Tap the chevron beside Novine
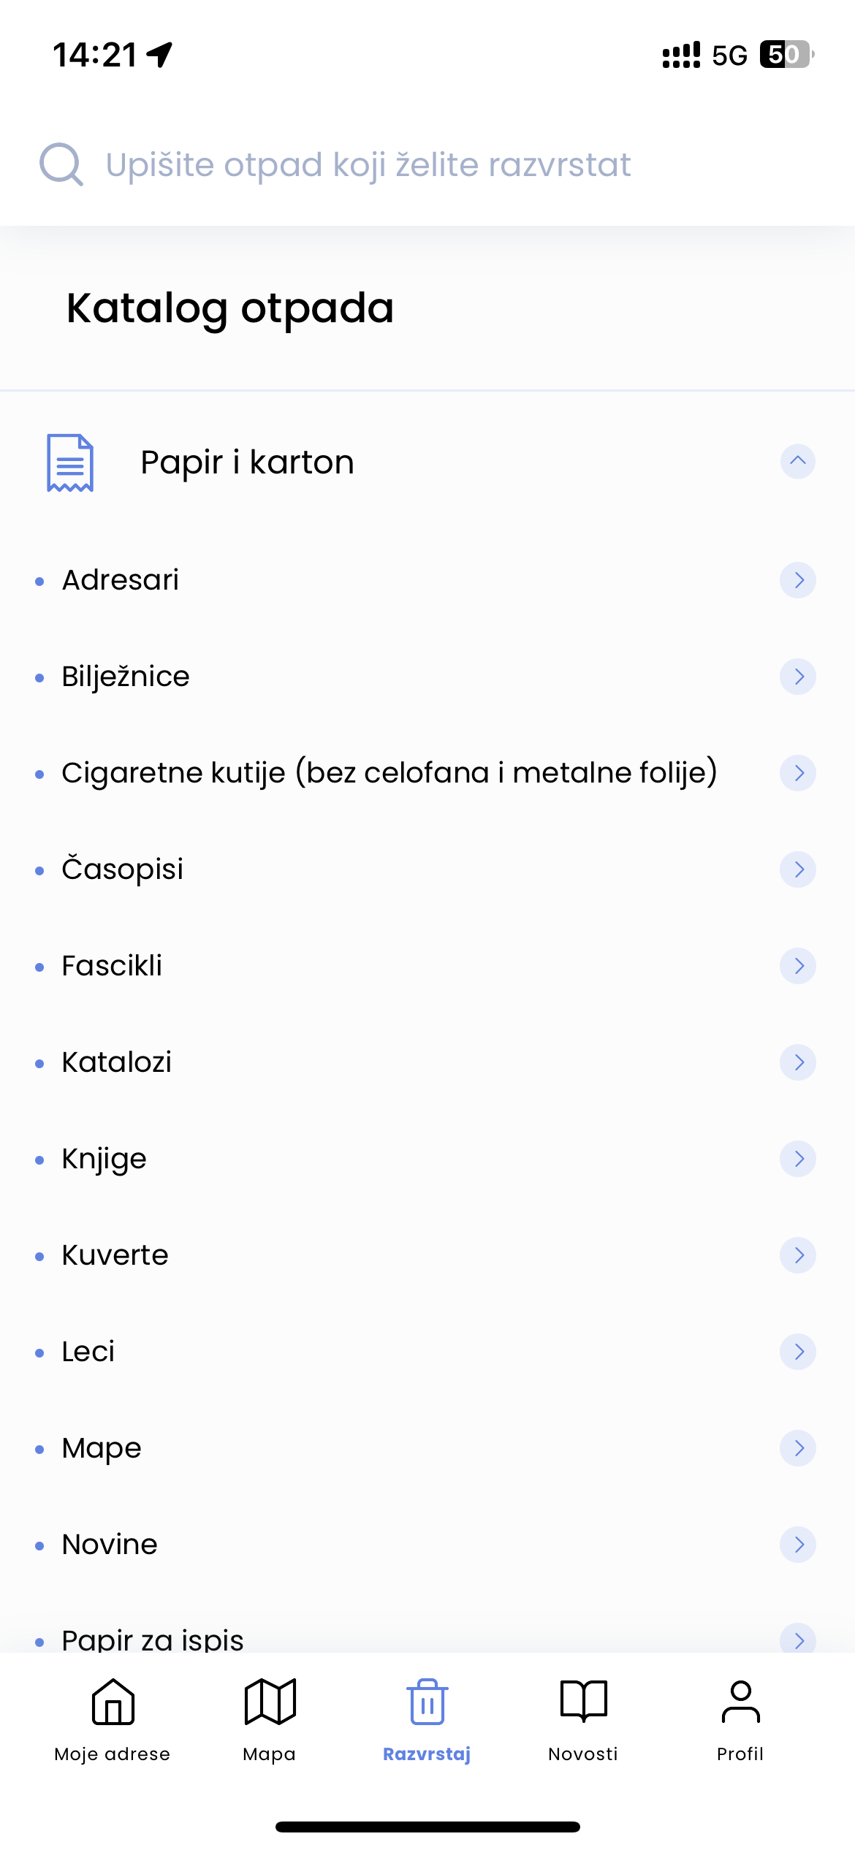This screenshot has height=1850, width=855. pyautogui.click(x=797, y=1545)
